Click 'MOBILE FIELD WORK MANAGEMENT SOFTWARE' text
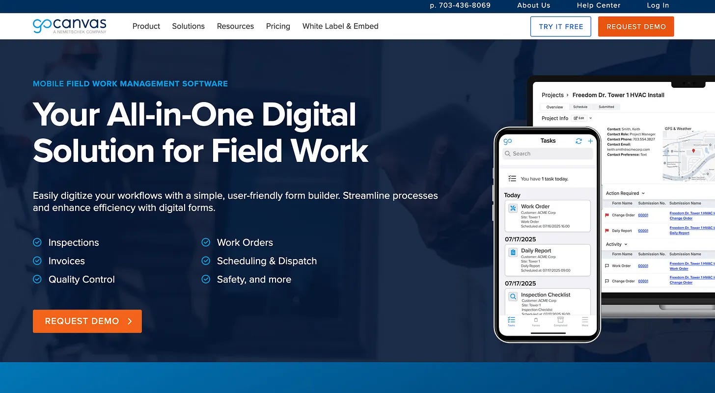Screen dimensions: 715x393 (130, 84)
